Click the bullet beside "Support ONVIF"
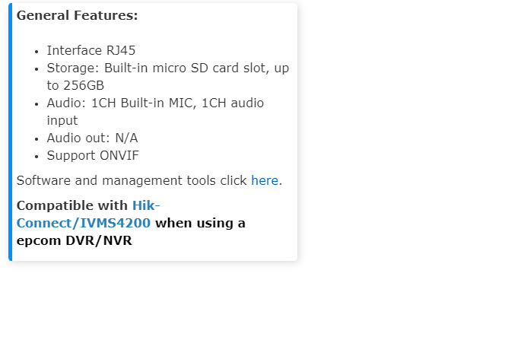This screenshot has height=340, width=508. pyautogui.click(x=37, y=156)
